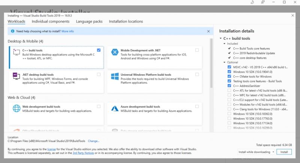The height and width of the screenshot is (163, 300).
Task: Check .NET desktop build tools workload
Action: (99, 74)
